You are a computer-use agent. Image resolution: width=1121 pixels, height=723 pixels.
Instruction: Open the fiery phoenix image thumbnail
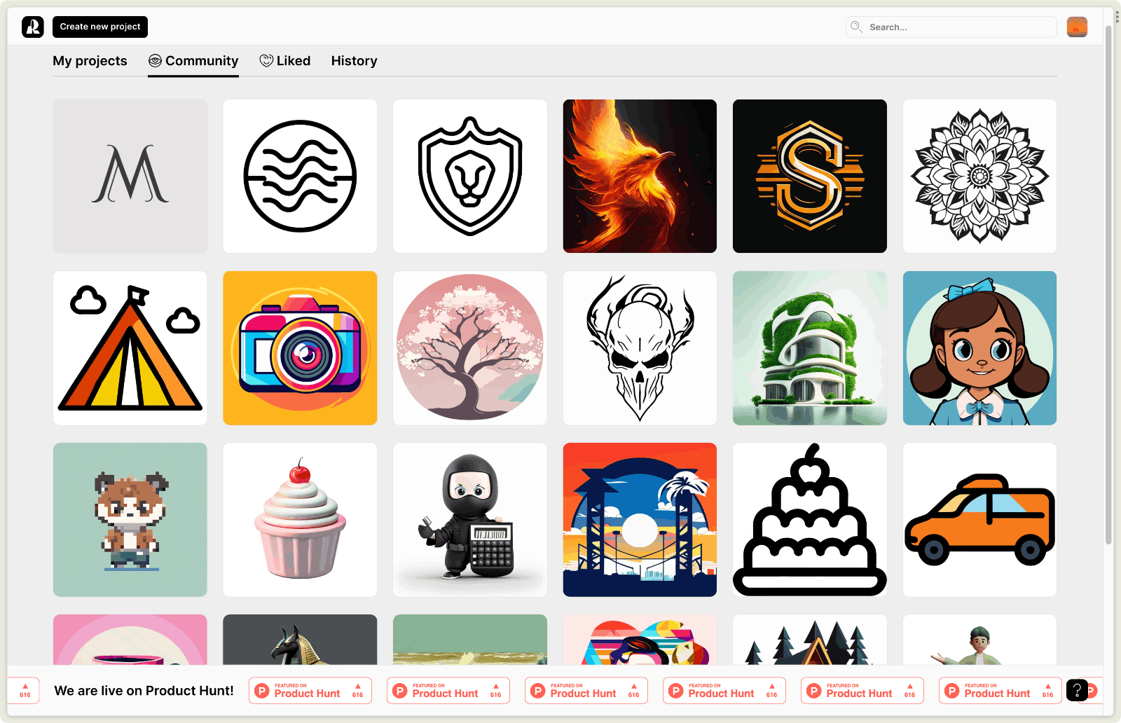(640, 176)
